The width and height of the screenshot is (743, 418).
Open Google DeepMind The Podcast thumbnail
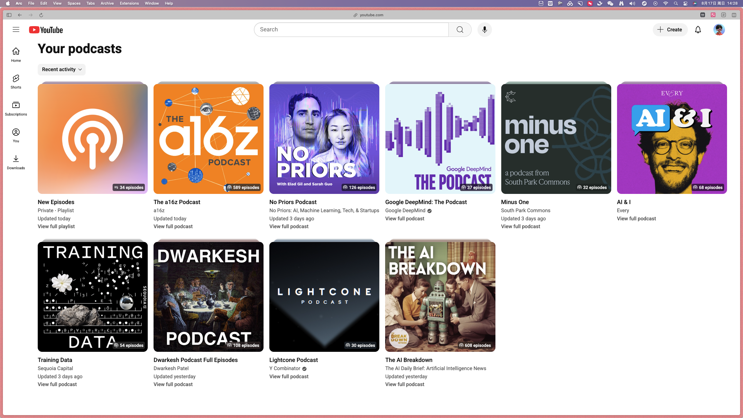[x=440, y=139]
